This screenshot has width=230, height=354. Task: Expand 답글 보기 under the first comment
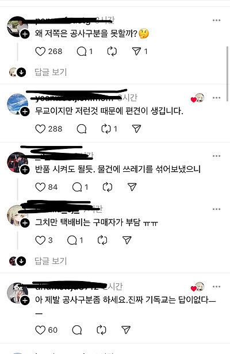click(51, 72)
